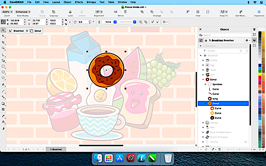Viewport: 266px width, 166px height.
Task: Open Launchpad in the Dock
Action: (x=109, y=158)
